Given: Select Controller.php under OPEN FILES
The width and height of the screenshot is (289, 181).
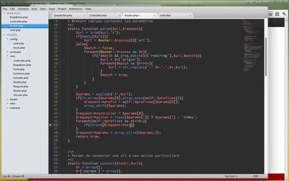Looking at the screenshot, I should point(19,22).
